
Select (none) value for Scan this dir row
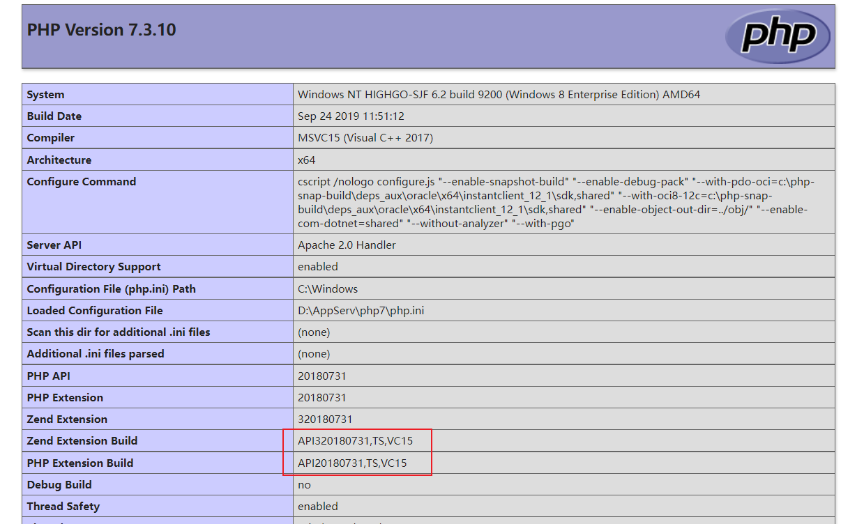[x=314, y=332]
